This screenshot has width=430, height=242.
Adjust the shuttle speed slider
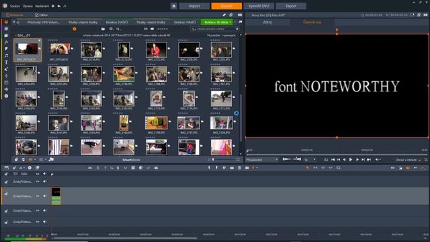(x=292, y=159)
